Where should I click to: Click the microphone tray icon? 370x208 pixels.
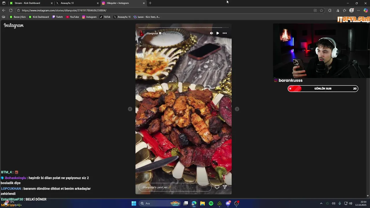[x=340, y=203]
